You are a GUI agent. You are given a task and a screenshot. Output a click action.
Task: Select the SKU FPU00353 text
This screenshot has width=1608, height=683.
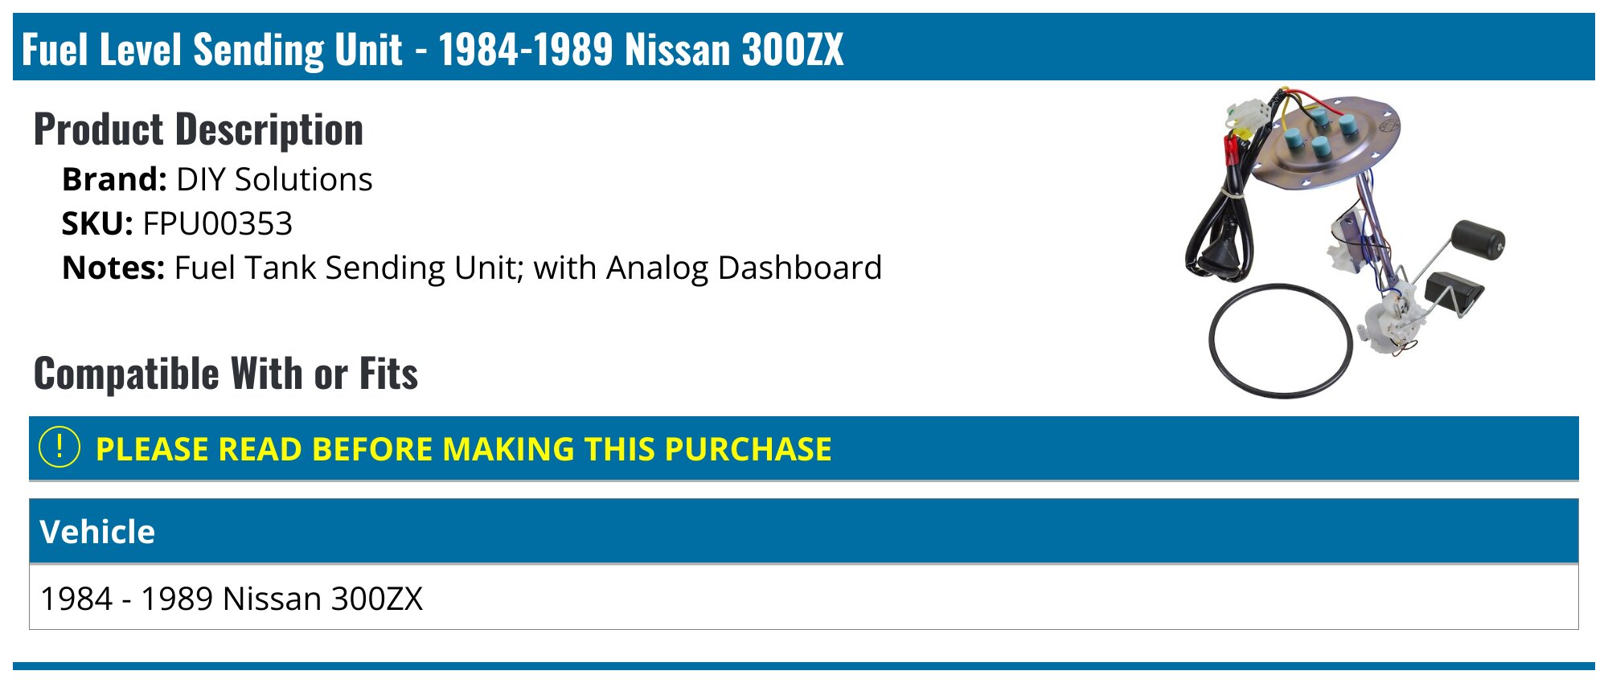coord(178,223)
